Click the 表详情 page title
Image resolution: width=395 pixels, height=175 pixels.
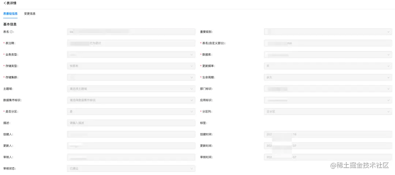(11, 3)
